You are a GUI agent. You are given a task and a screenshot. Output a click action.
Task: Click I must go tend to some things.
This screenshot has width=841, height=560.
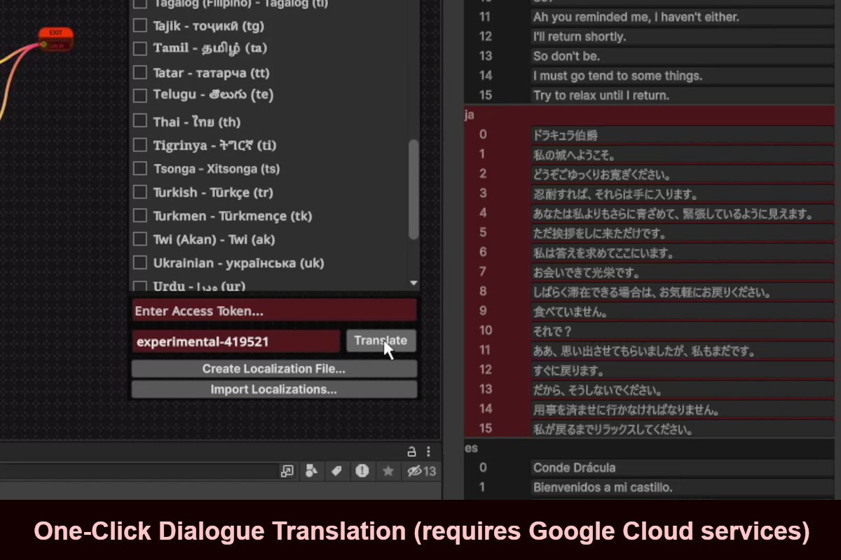click(683, 76)
